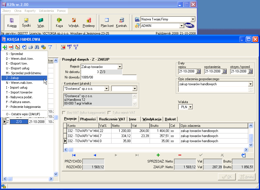260x190 pixels.
Task: Go to previous position record
Action: 95,155
